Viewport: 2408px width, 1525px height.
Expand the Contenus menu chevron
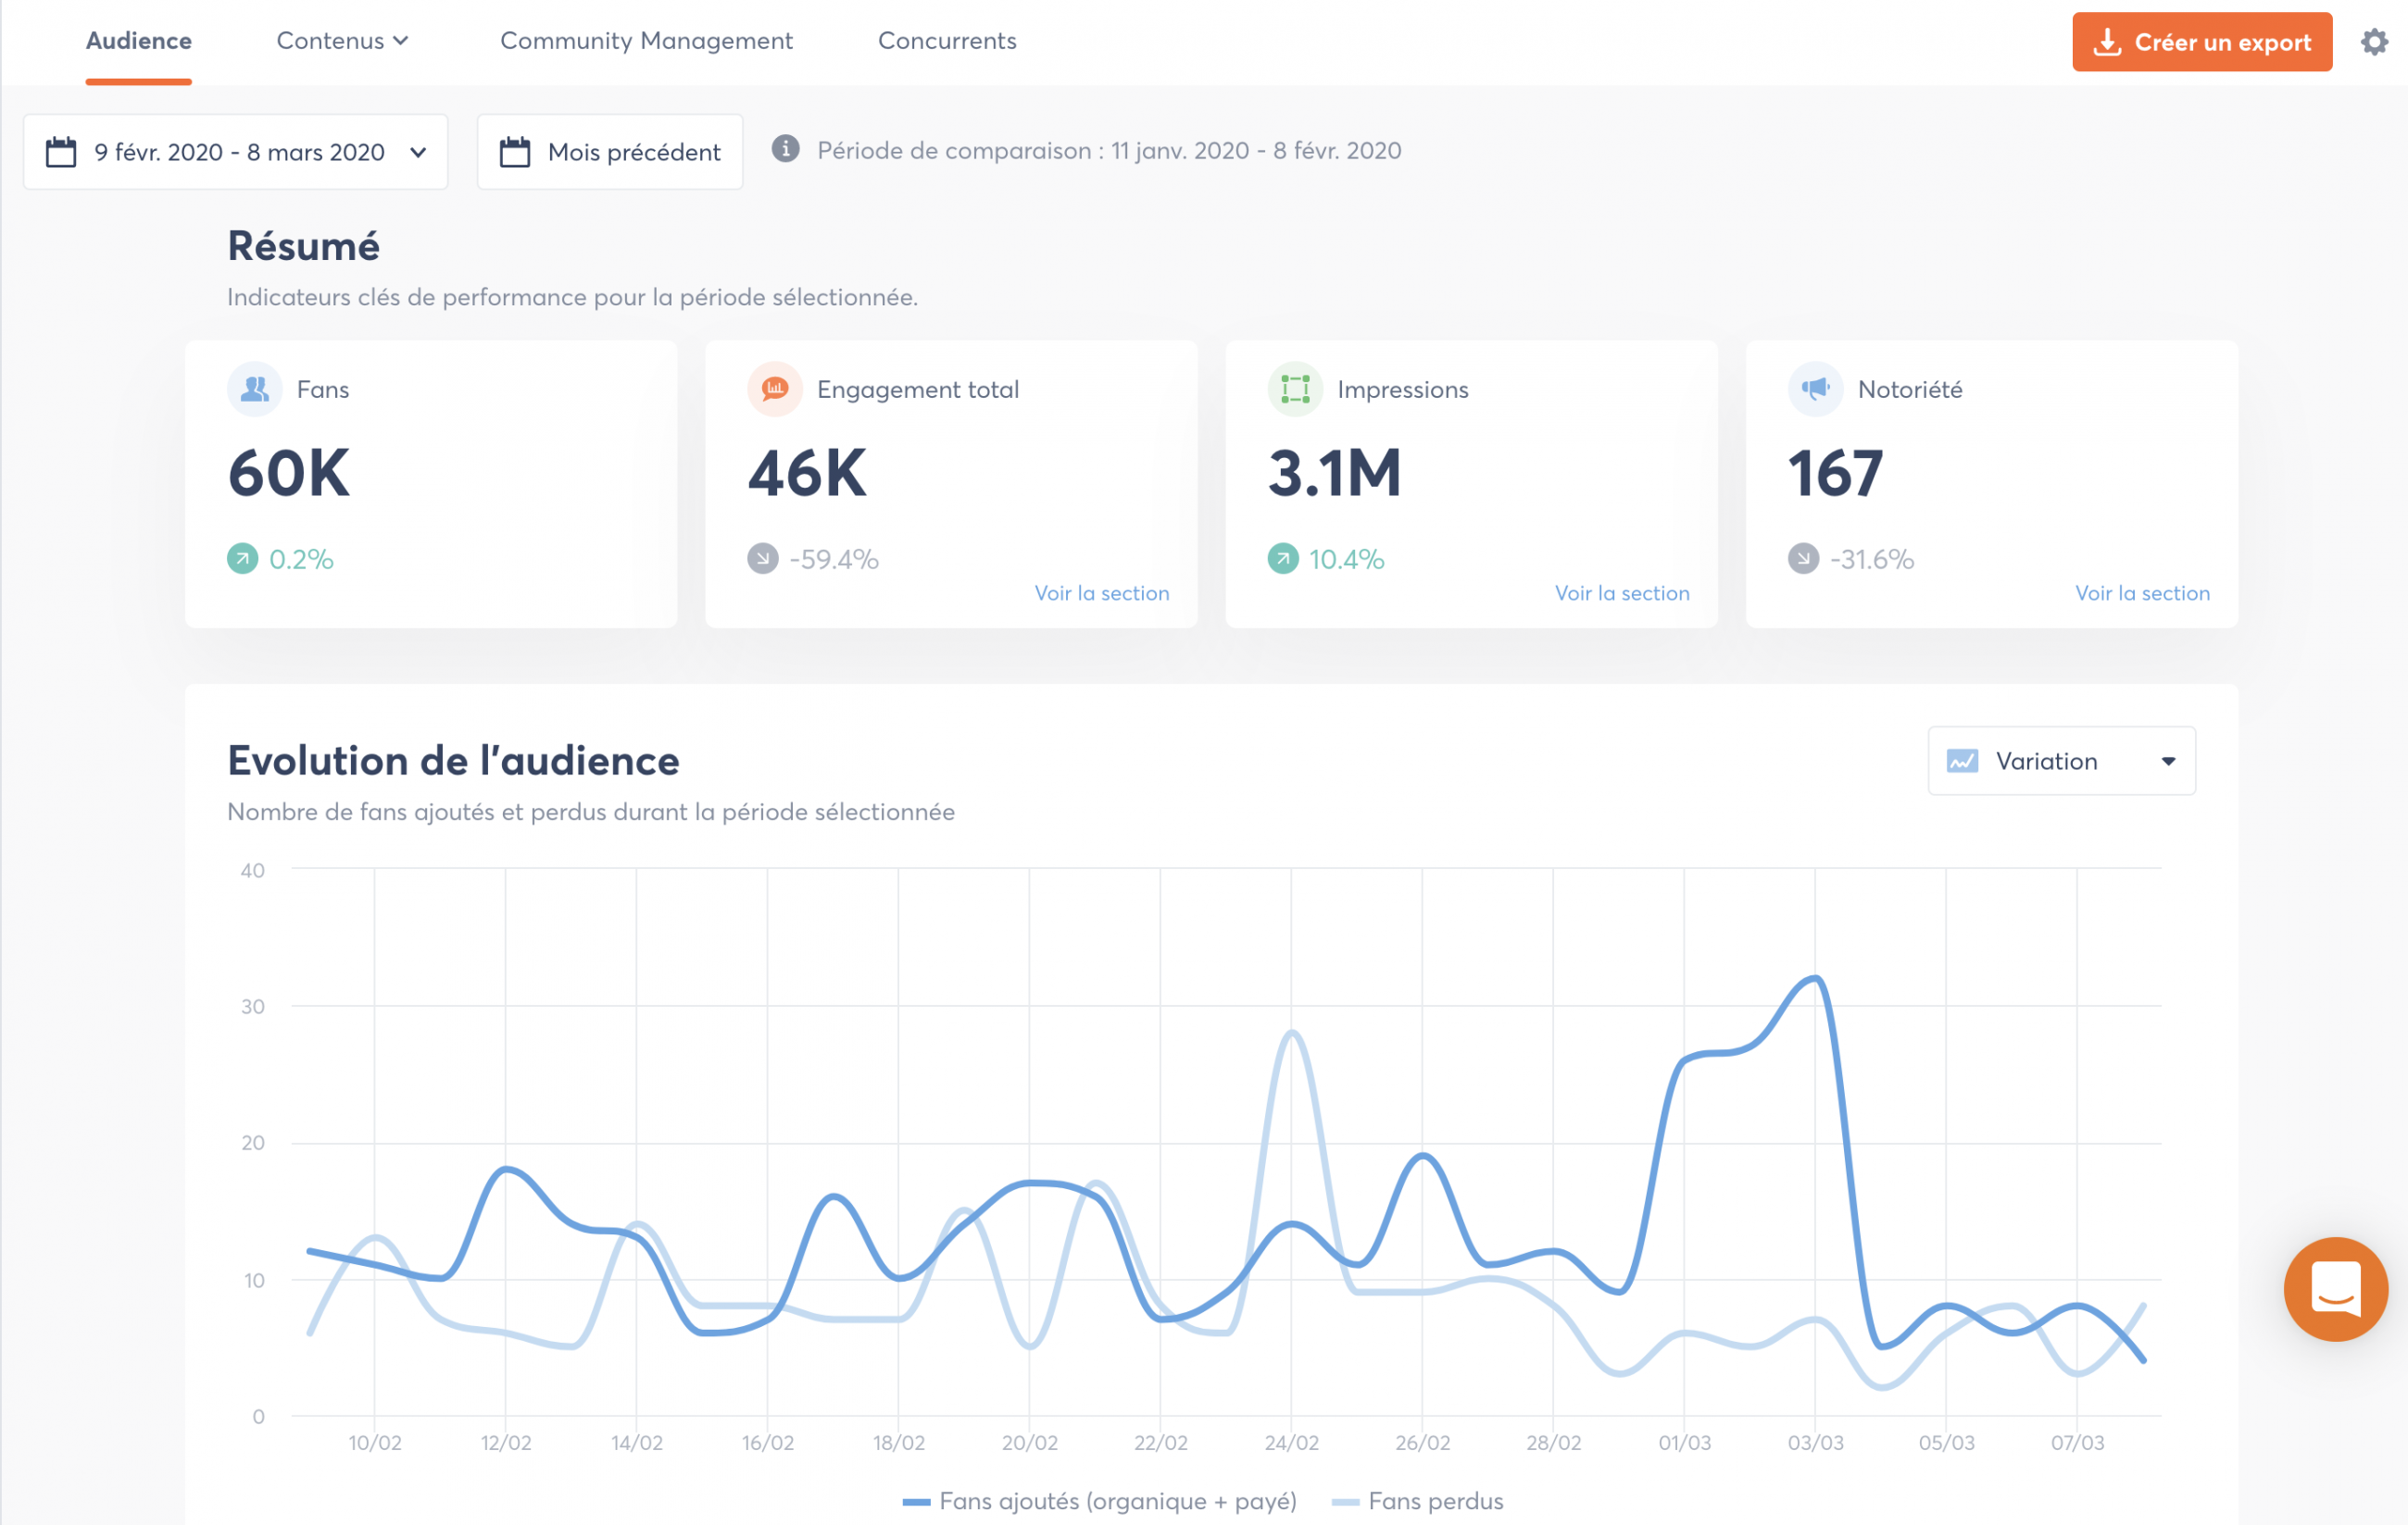point(401,41)
